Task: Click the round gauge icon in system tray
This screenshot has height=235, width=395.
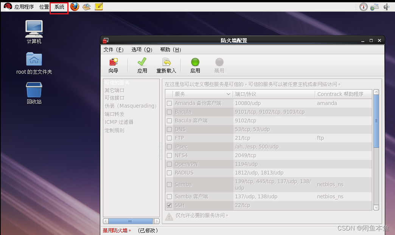Action: pos(363,7)
